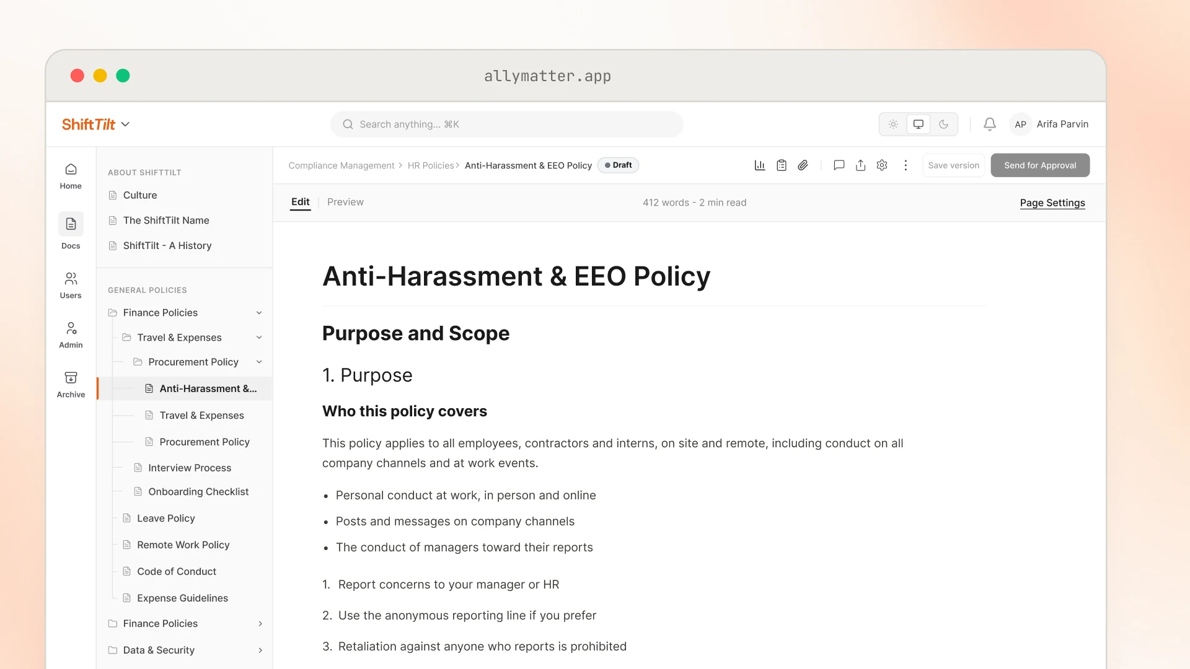This screenshot has height=669, width=1190.
Task: Collapse the first Finance Policies folder
Action: point(259,313)
